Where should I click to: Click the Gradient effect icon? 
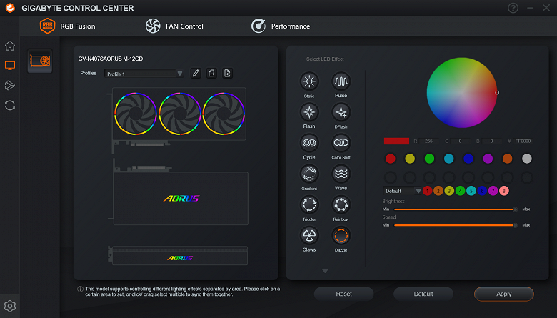309,174
